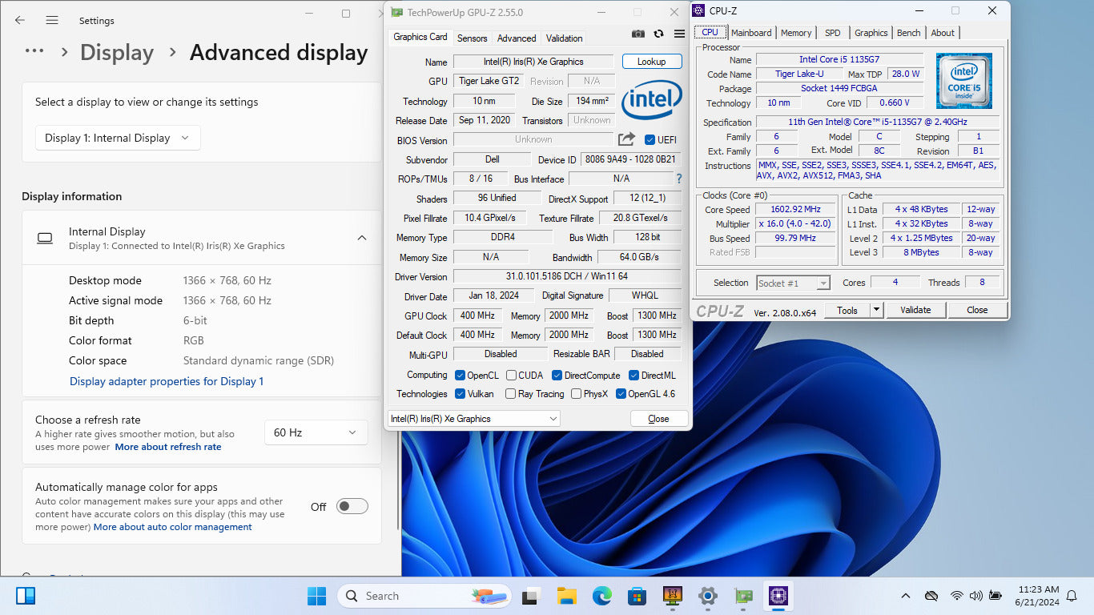Open the Windows Start menu

[316, 596]
